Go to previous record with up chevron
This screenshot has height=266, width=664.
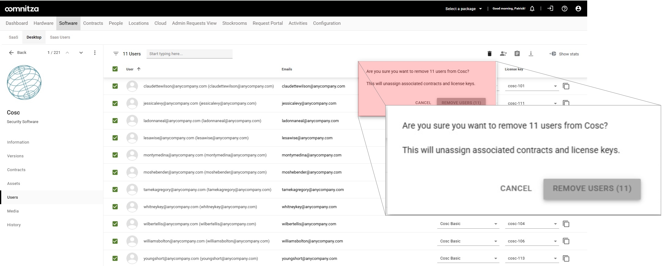67,53
